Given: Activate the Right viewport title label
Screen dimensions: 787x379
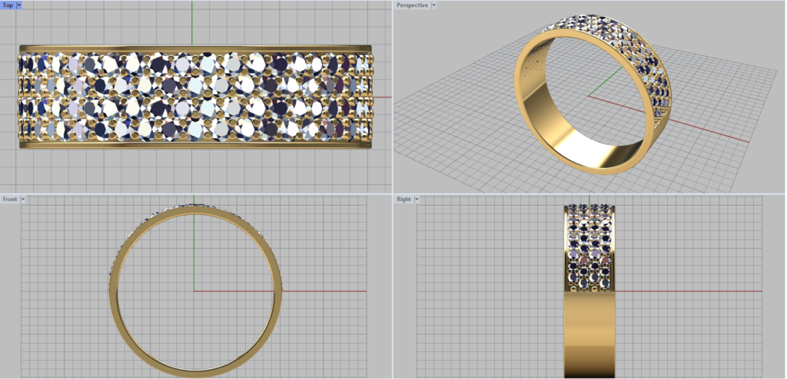Looking at the screenshot, I should (403, 199).
